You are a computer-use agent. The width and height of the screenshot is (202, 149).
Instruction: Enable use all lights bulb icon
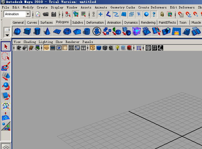click(117, 48)
